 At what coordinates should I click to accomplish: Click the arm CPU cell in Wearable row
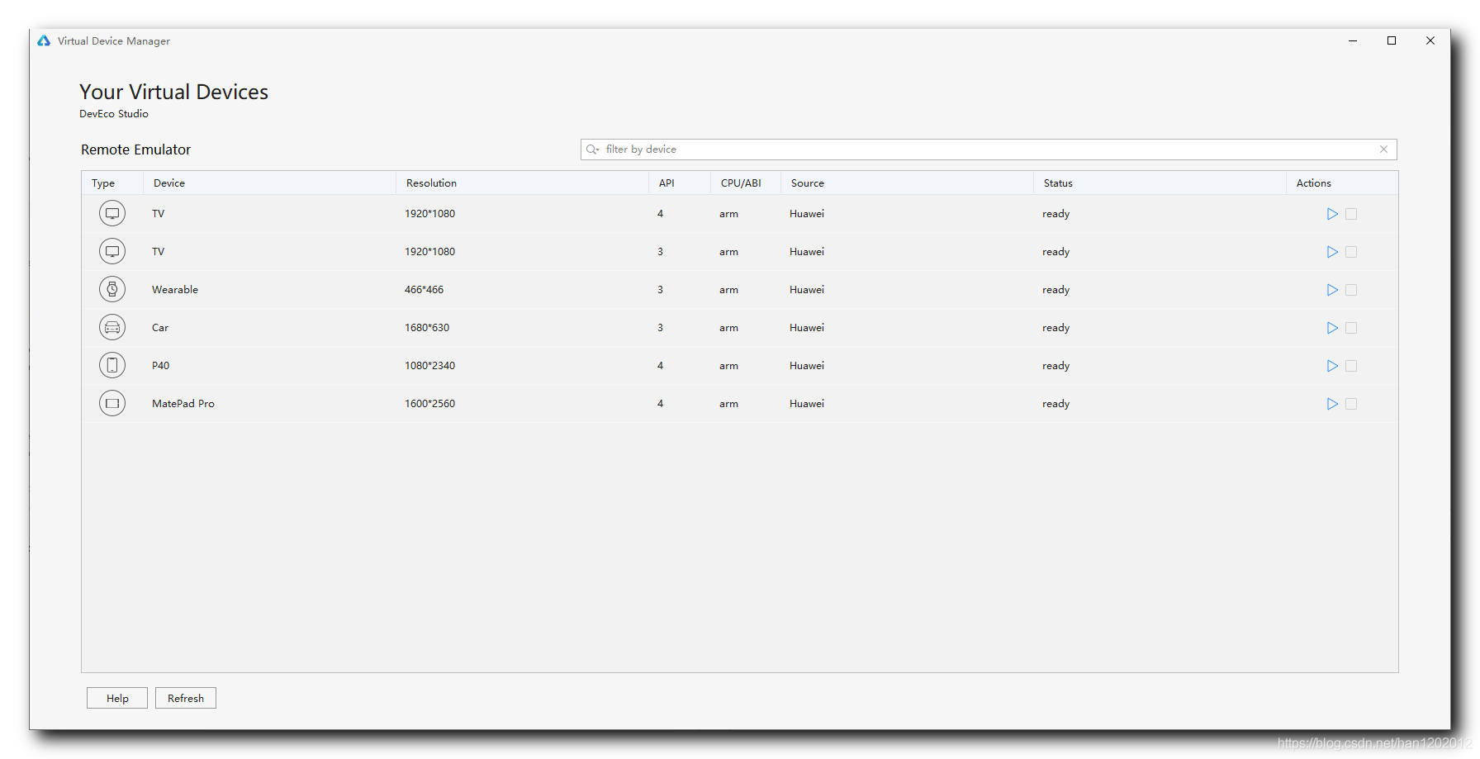[728, 290]
